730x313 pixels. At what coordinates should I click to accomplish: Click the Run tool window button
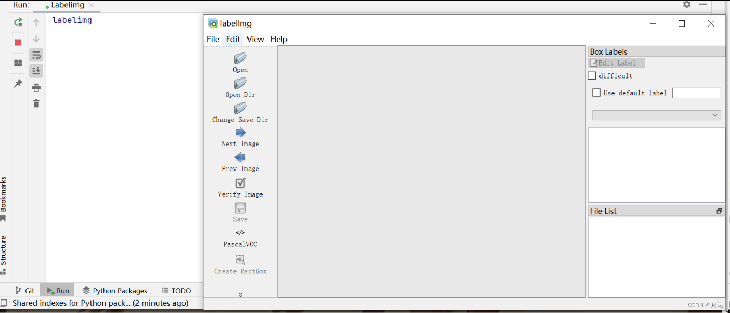pos(58,291)
